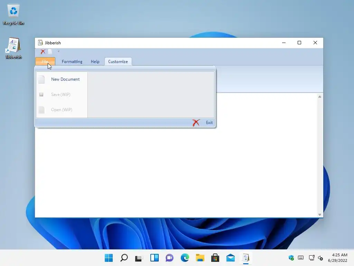Click the touch keyboard tray icon

coord(301,258)
